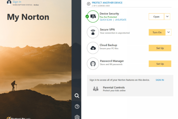Set Up Password Manager
Screen dimensions: 178x119
(160, 64)
